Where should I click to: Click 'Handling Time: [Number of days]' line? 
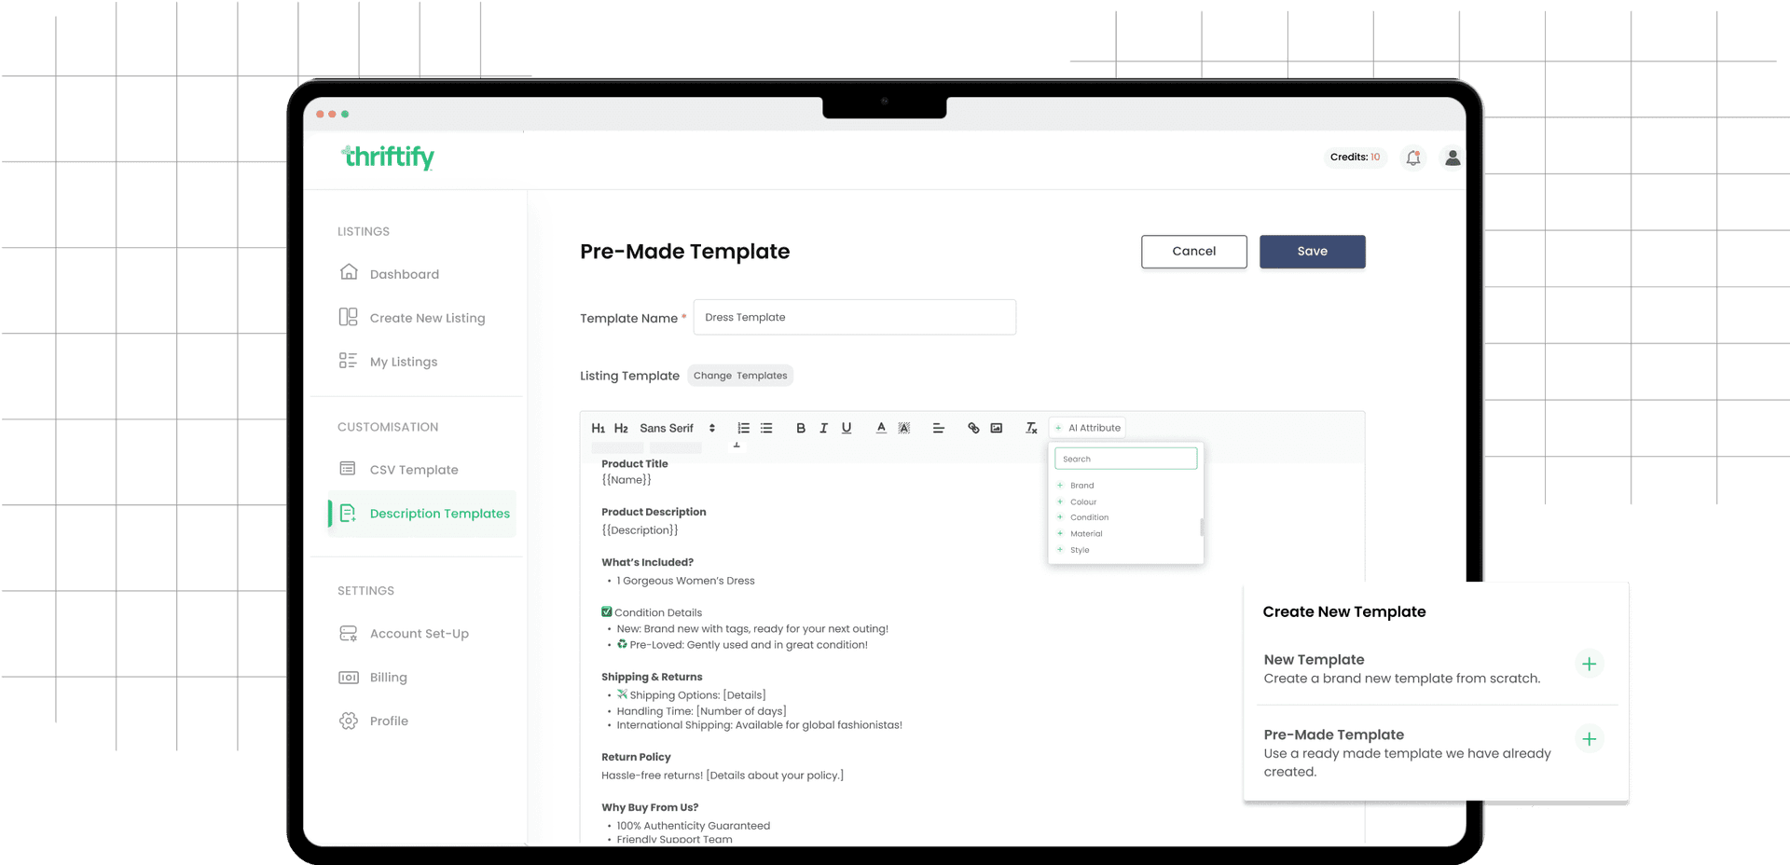click(x=701, y=711)
